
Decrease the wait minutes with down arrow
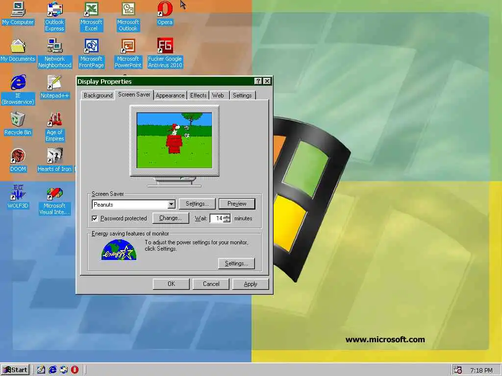pos(226,220)
